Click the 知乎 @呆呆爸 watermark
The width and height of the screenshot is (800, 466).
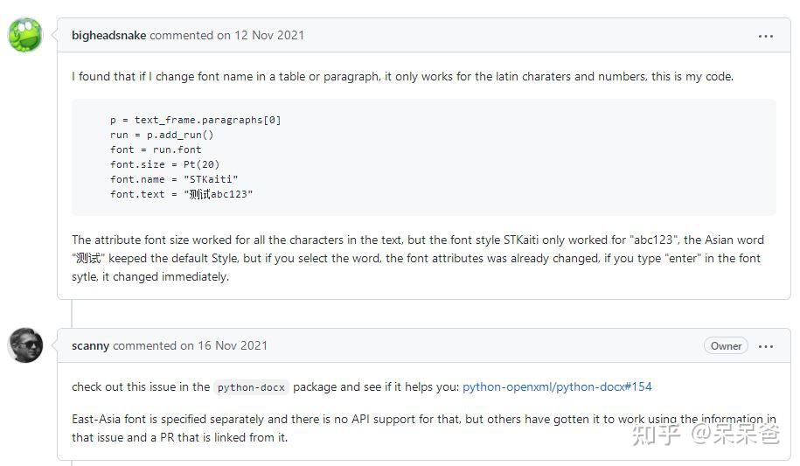pyautogui.click(x=706, y=435)
